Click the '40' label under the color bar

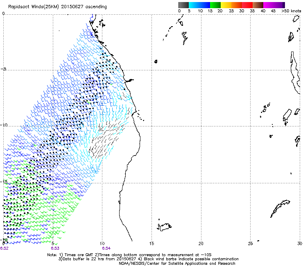point(263,11)
